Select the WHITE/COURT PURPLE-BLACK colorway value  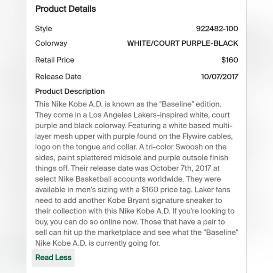point(183,43)
